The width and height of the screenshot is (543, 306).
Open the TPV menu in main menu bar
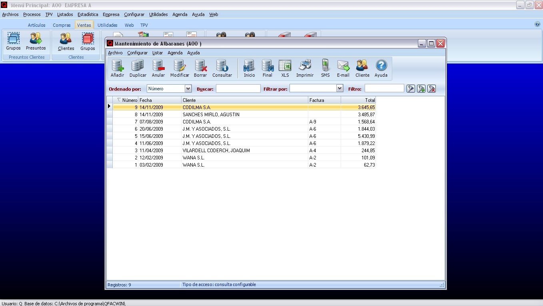(49, 14)
